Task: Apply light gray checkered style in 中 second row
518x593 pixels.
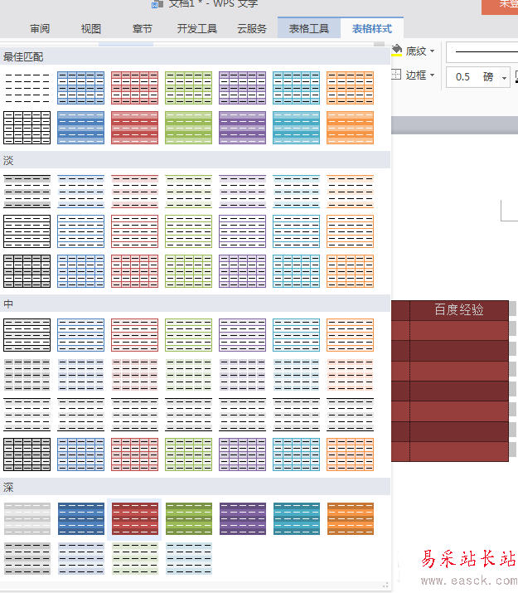Action: [27, 375]
